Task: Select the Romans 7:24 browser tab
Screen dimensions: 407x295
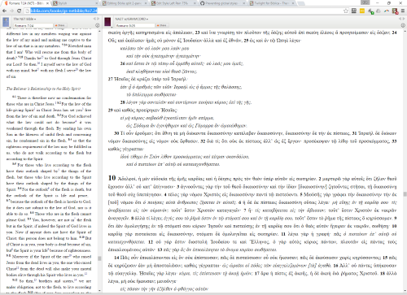Action: point(26,3)
